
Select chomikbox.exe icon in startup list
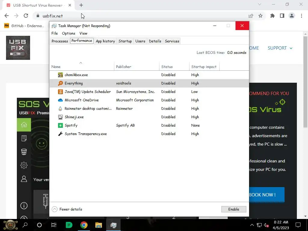[60, 75]
